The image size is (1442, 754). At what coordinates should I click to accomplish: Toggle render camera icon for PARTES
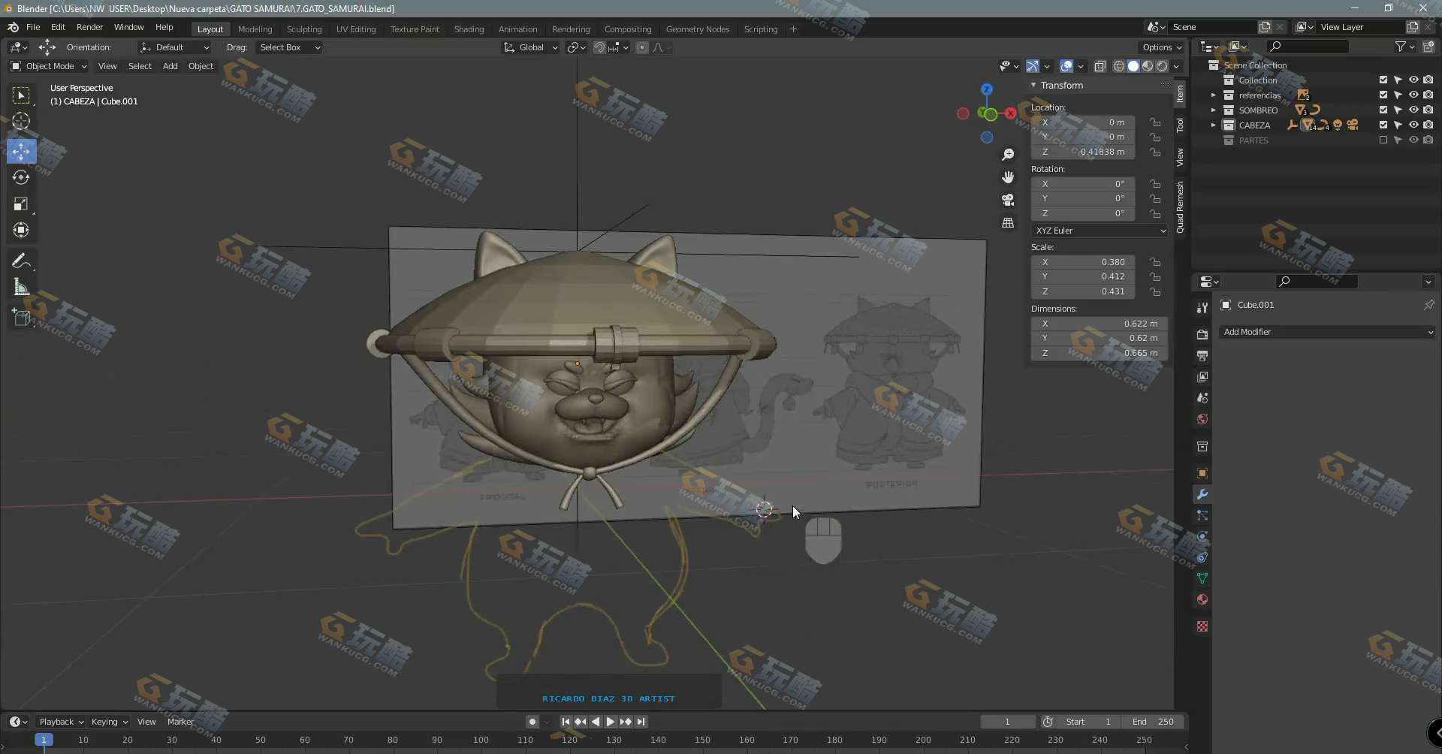coord(1428,140)
